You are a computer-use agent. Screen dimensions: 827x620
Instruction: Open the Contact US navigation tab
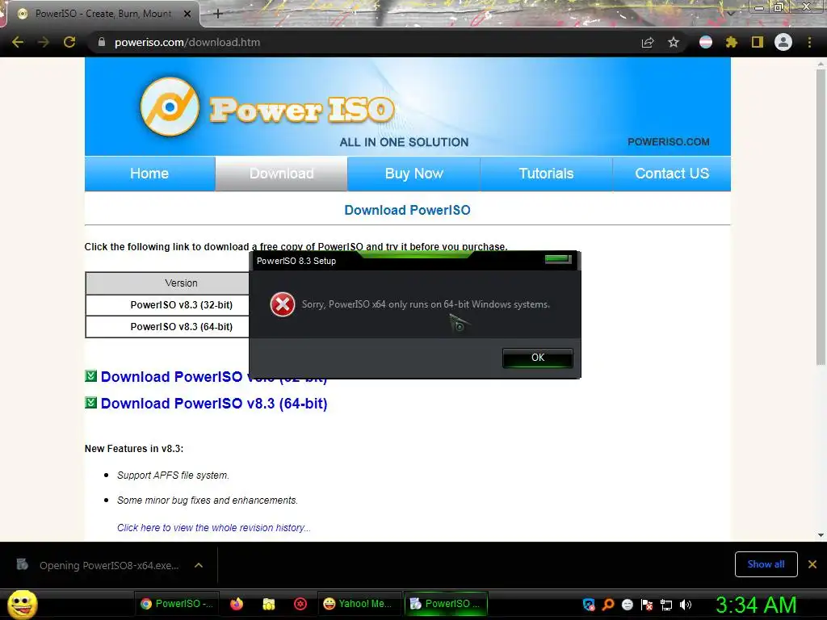coord(672,174)
